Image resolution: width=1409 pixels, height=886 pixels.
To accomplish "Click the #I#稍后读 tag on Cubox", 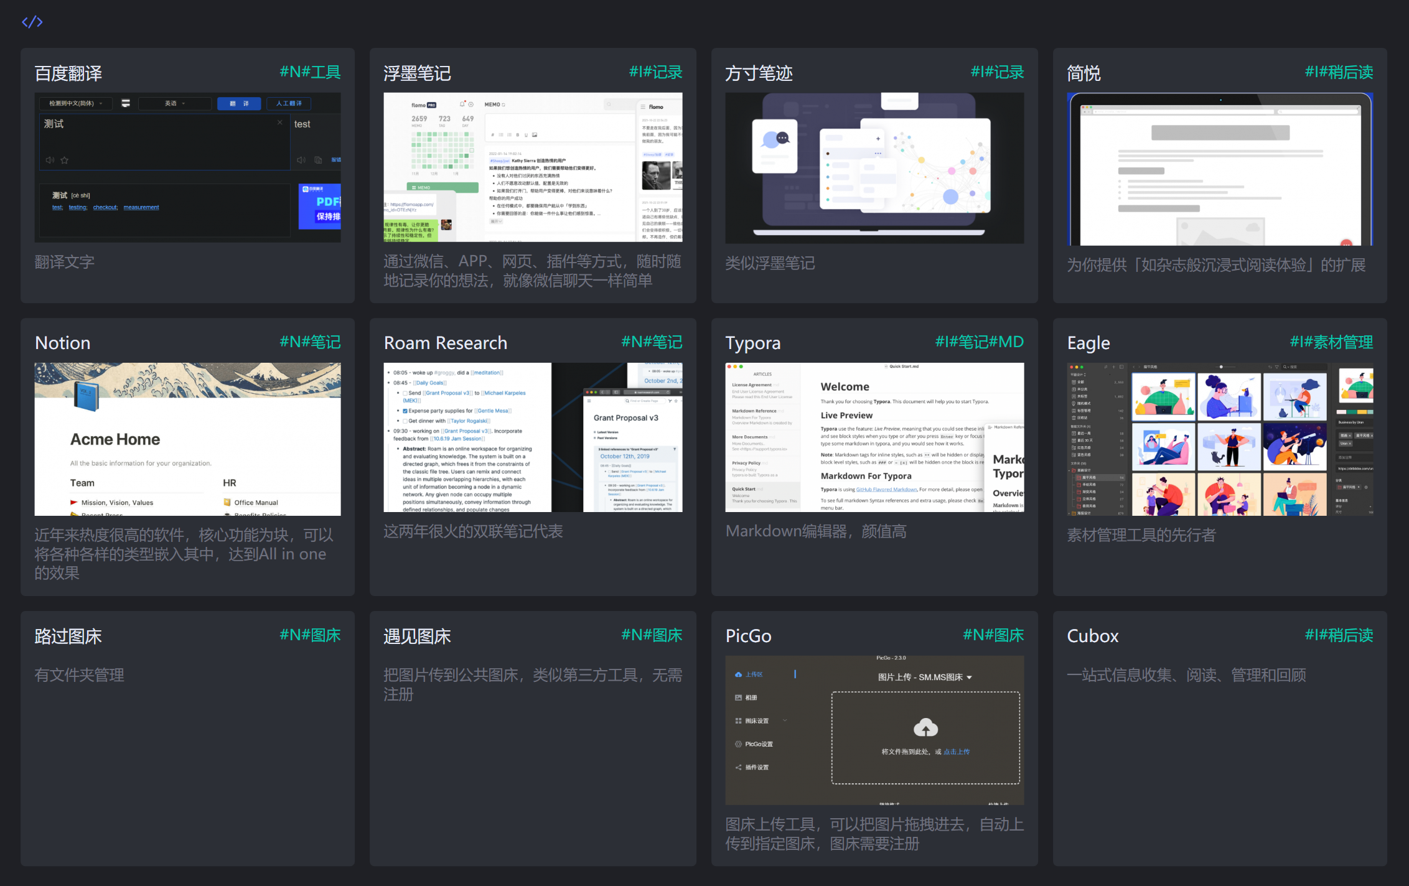I will 1339,635.
